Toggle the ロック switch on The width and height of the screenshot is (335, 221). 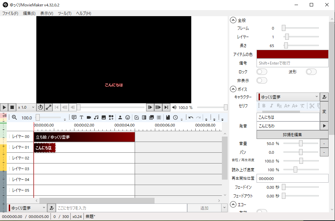pyautogui.click(x=262, y=72)
